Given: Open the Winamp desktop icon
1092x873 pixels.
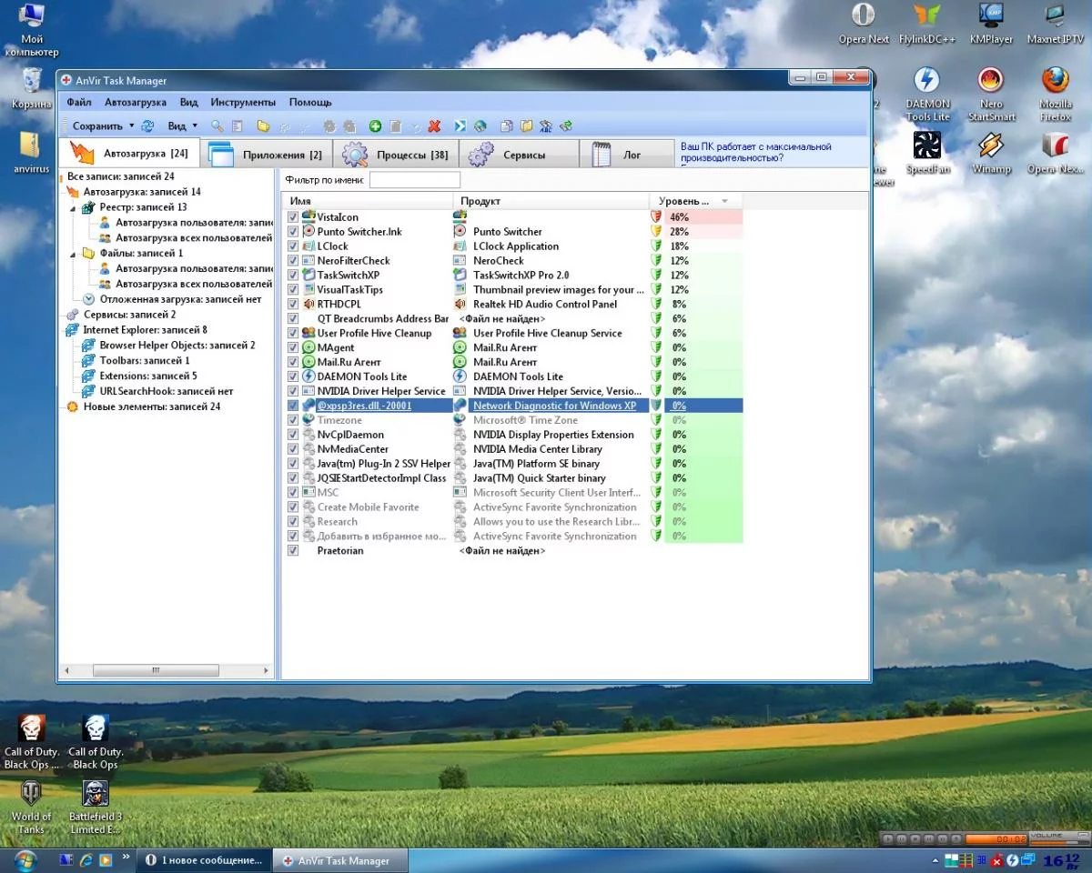Looking at the screenshot, I should click(991, 153).
